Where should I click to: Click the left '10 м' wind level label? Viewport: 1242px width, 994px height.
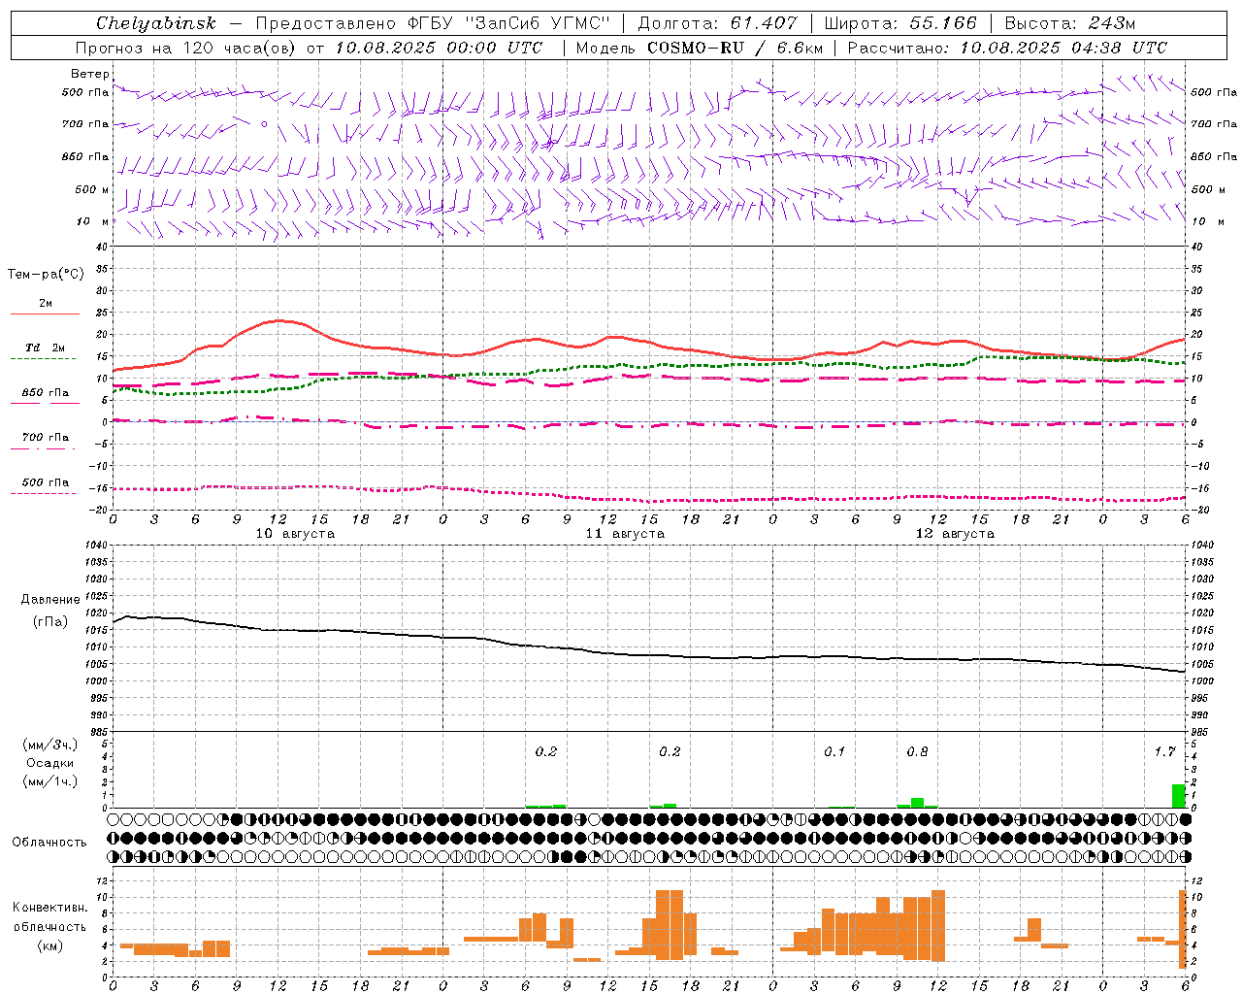point(92,221)
